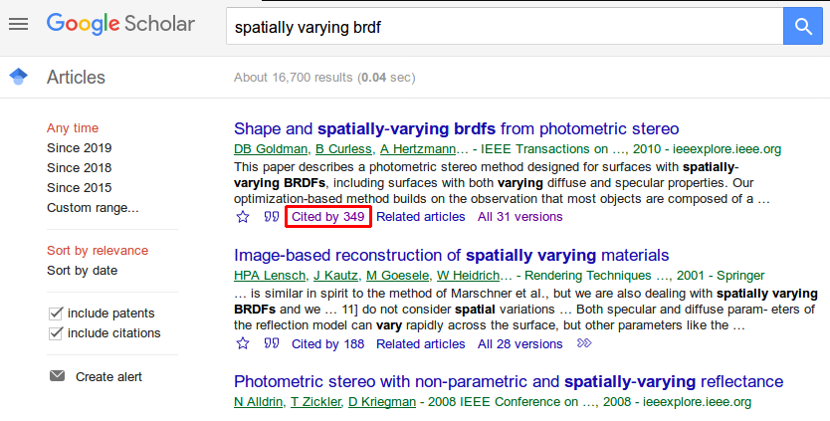Click the search query input field
Screen dimensions: 830x421
[x=503, y=27]
